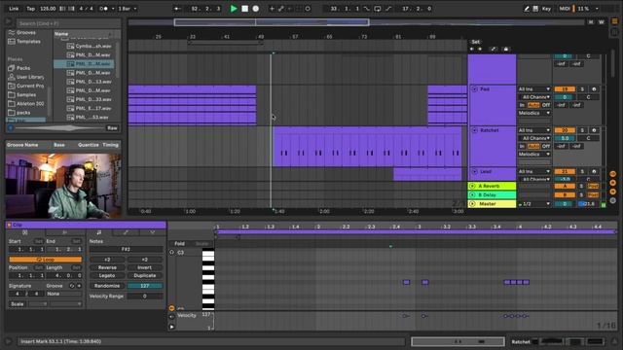
Task: Toggle the Clip Loop button
Action: pyautogui.click(x=46, y=260)
